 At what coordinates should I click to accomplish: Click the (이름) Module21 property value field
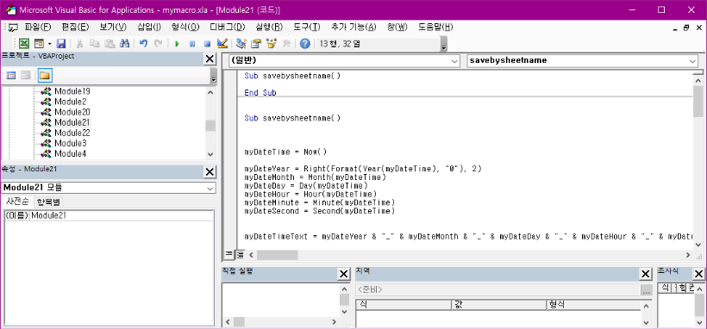coord(122,215)
